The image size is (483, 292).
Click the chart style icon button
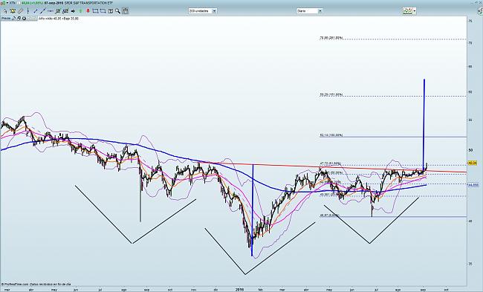[x=407, y=11]
